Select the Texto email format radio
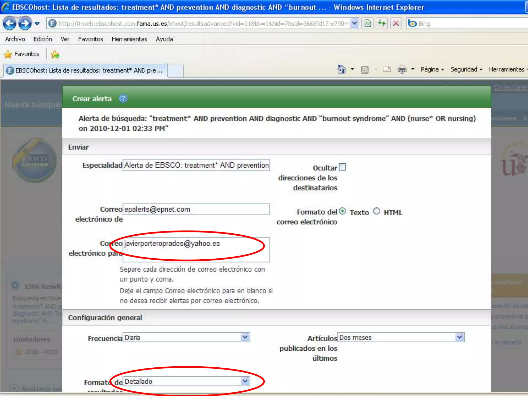The height and width of the screenshot is (396, 528). click(342, 211)
